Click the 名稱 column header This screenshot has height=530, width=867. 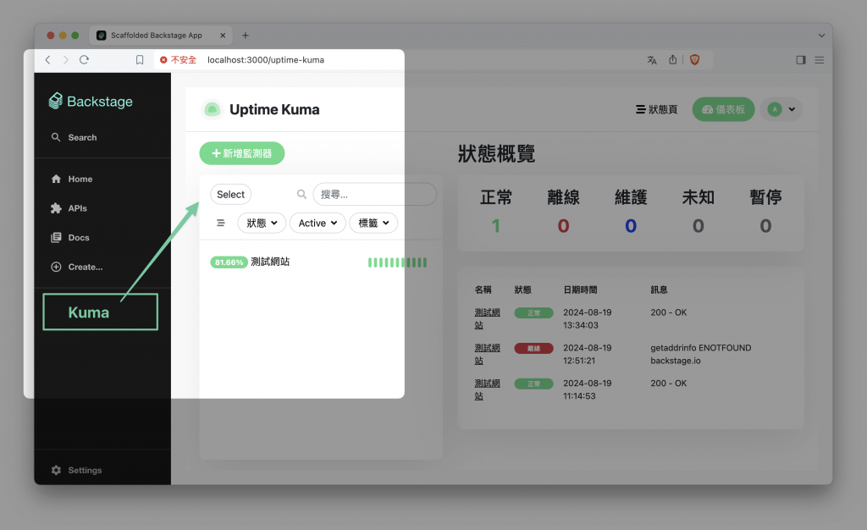click(483, 290)
